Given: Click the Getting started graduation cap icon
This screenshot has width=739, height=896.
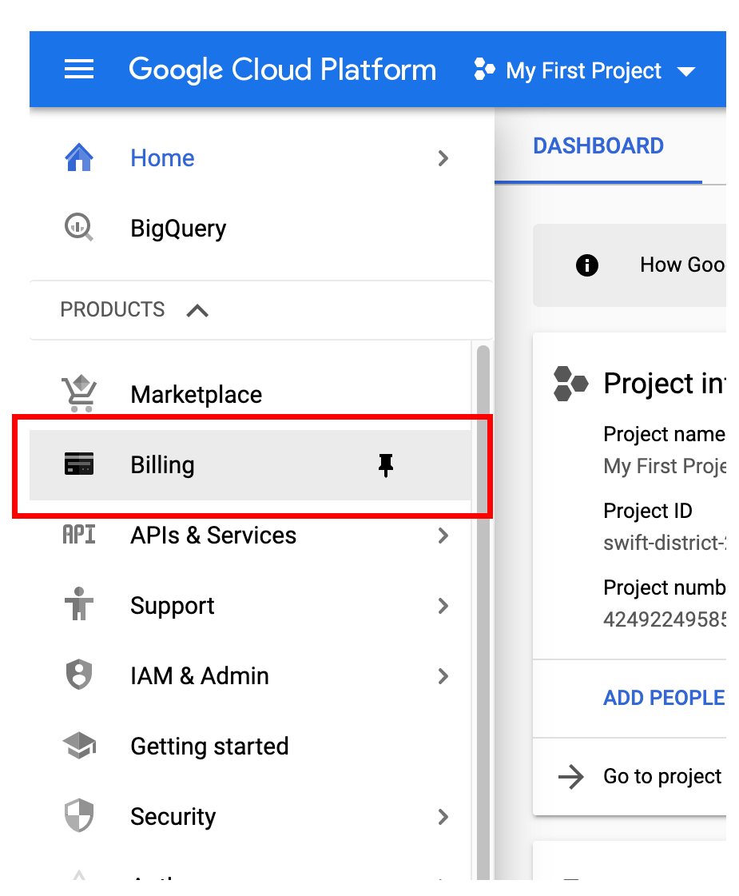Looking at the screenshot, I should tap(79, 745).
